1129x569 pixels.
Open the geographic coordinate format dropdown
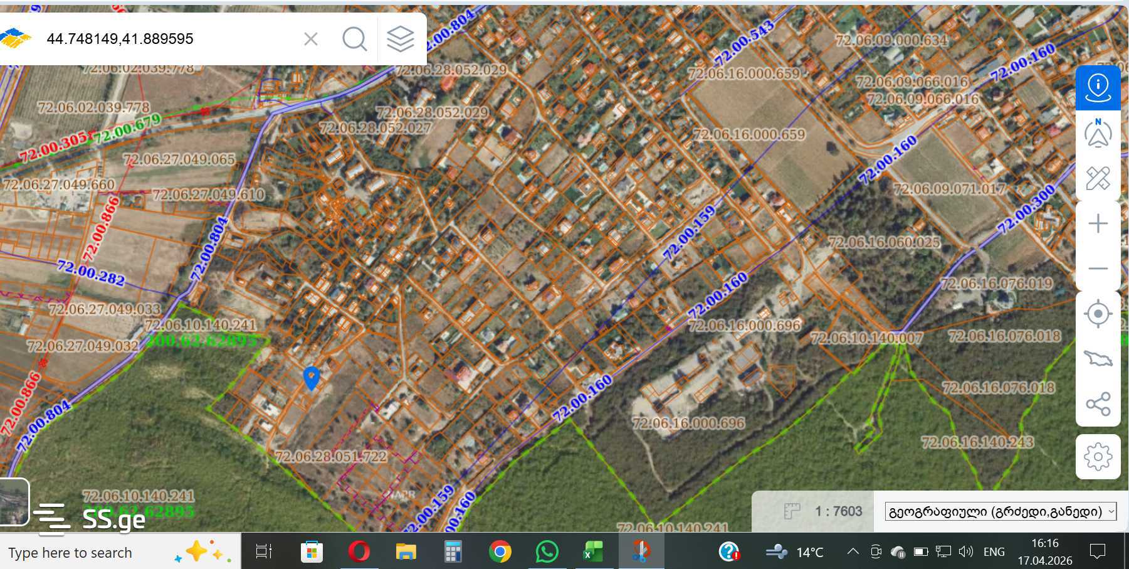(x=1000, y=511)
